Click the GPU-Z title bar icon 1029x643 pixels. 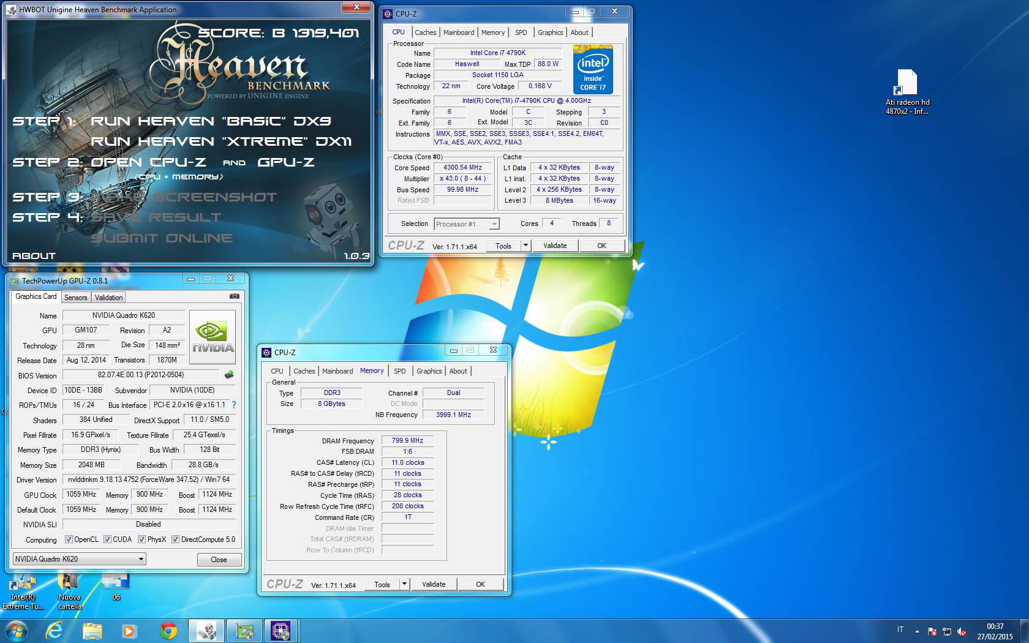coord(15,281)
